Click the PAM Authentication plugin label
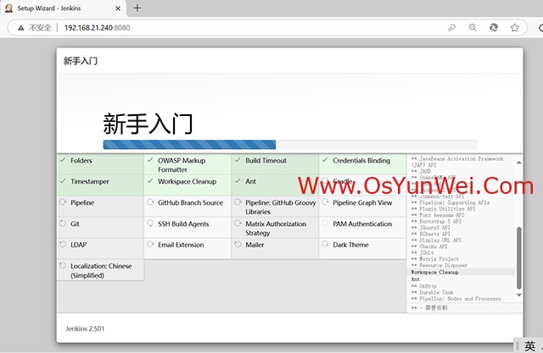Screen dimensions: 543x353 tap(362, 223)
